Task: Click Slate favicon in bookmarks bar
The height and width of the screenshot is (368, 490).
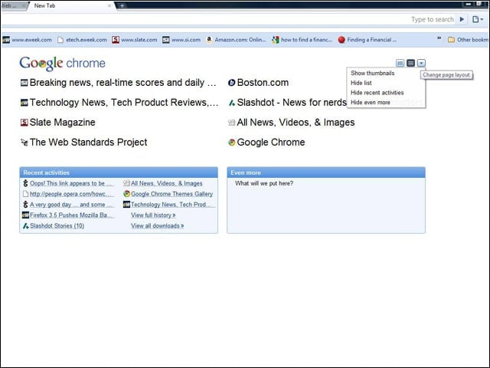Action: 116,40
